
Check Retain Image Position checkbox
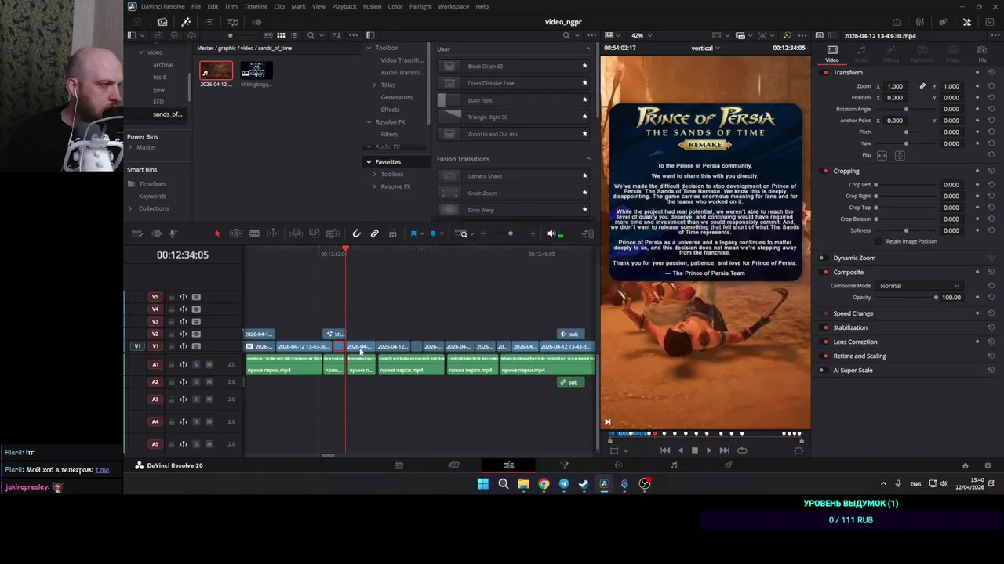point(880,241)
